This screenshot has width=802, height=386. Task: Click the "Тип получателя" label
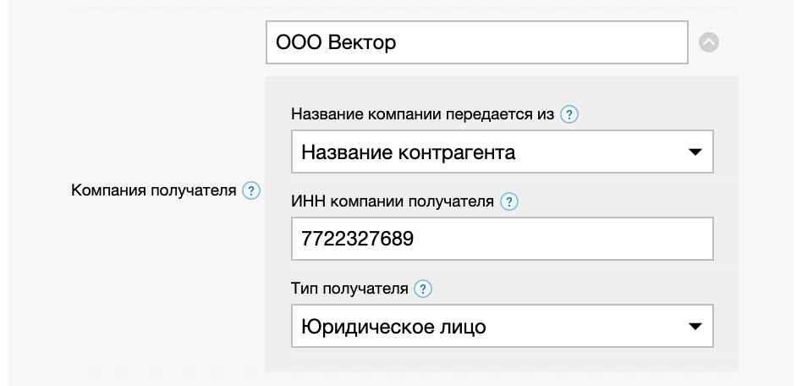349,289
